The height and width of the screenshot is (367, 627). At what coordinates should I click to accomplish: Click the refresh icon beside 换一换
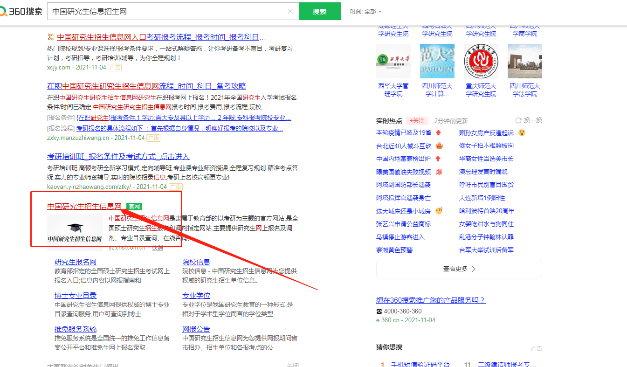pos(518,120)
